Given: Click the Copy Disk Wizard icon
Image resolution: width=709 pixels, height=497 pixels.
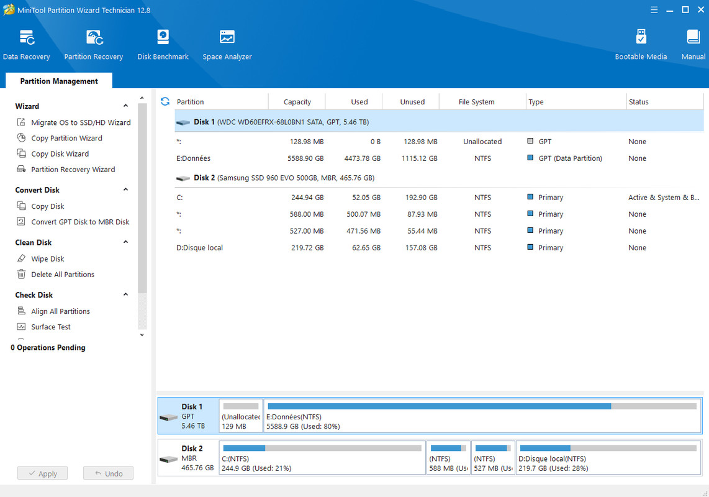Looking at the screenshot, I should (21, 153).
